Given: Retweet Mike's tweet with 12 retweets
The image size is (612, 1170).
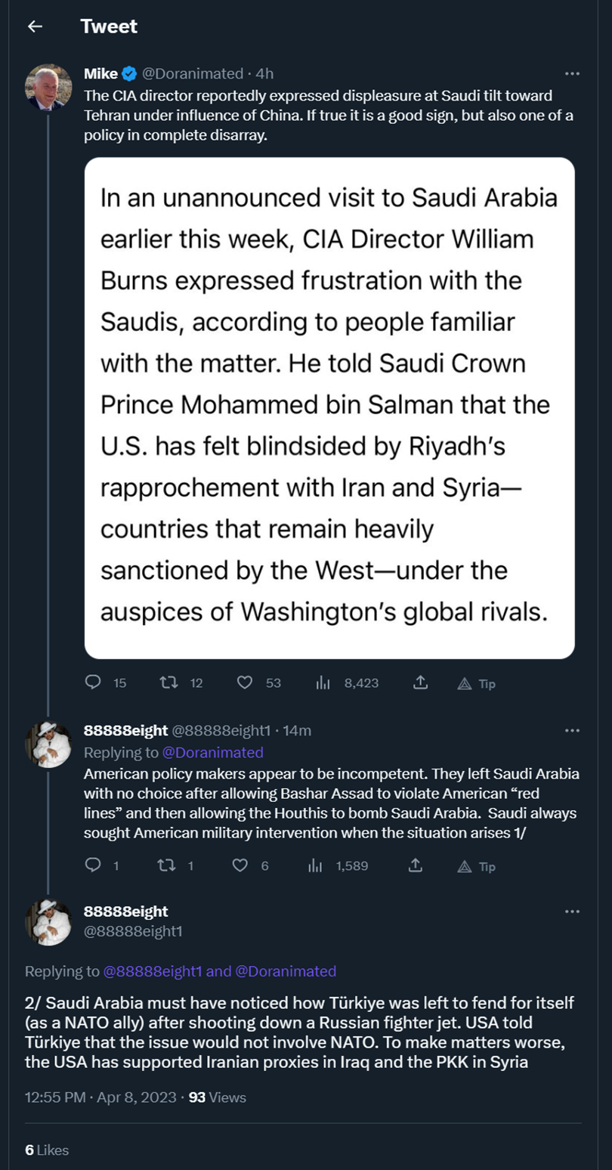Looking at the screenshot, I should click(x=169, y=682).
